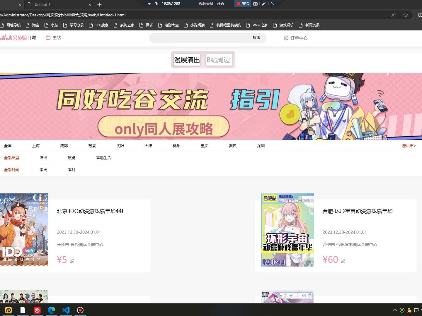The height and width of the screenshot is (316, 422).
Task: Start recording with the REC button
Action: [x=243, y=4]
